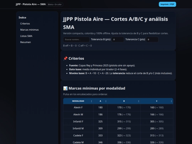Image resolution: width=192 pixels, height=144 pixels.
Task: Click the Básica · En color badge
Action: coord(55,4)
